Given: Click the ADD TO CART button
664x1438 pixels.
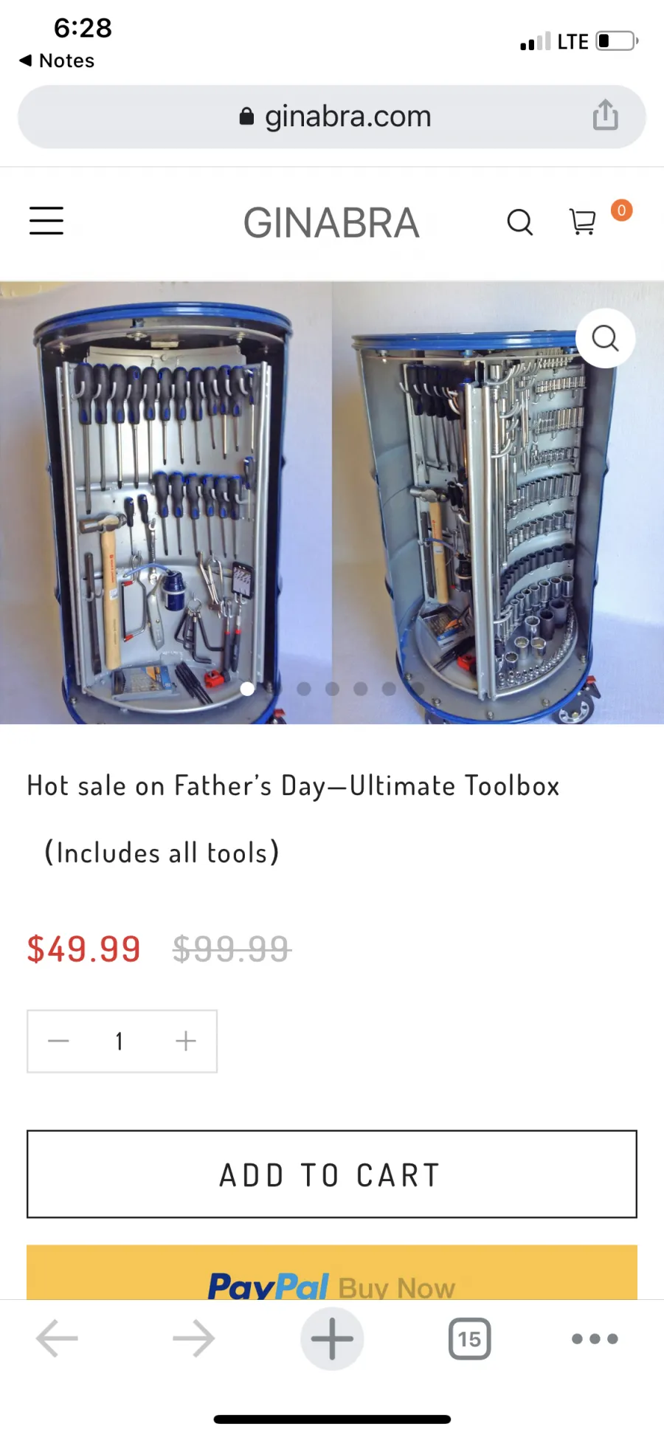Looking at the screenshot, I should click(x=332, y=1174).
